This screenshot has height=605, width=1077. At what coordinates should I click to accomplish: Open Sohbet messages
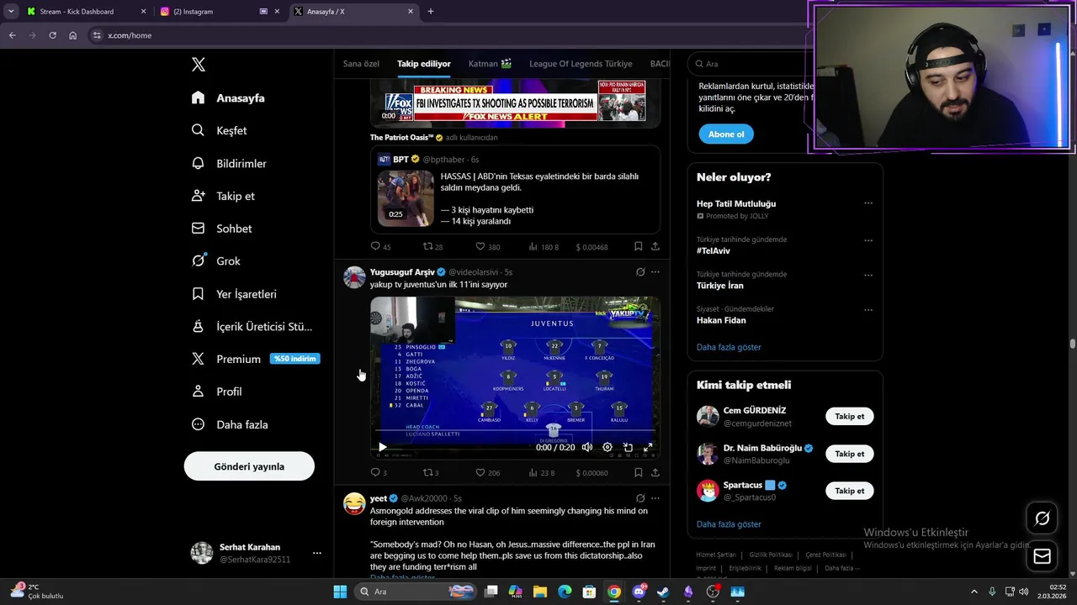click(221, 229)
